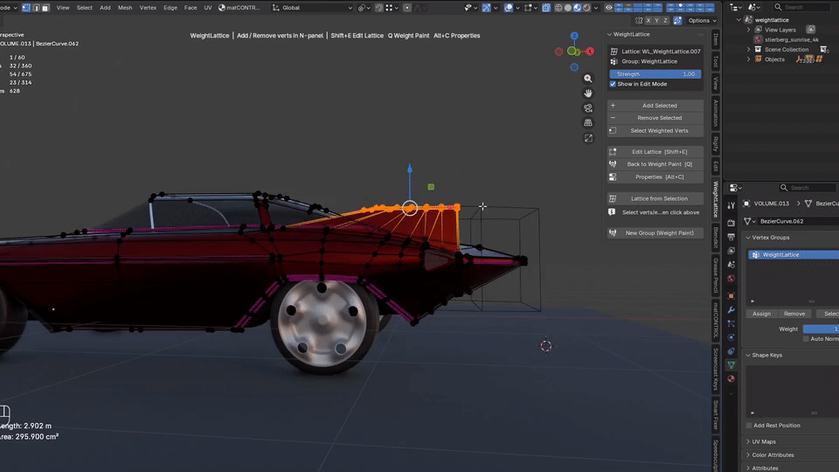Open the Select menu

pyautogui.click(x=84, y=8)
